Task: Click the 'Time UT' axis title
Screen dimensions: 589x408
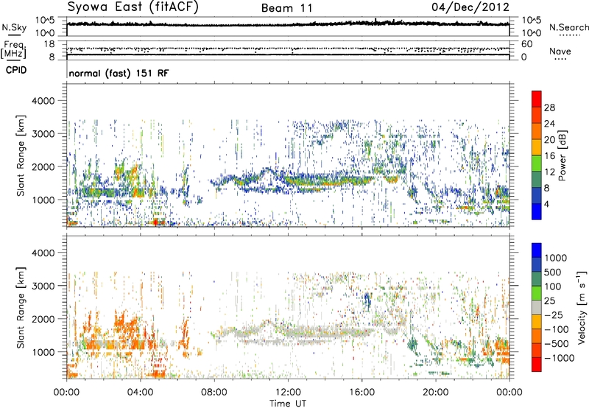Action: pos(288,404)
